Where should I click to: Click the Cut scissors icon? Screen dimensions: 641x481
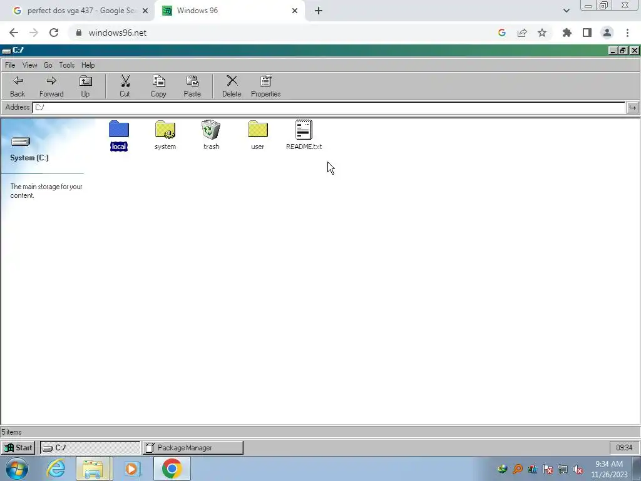125,86
